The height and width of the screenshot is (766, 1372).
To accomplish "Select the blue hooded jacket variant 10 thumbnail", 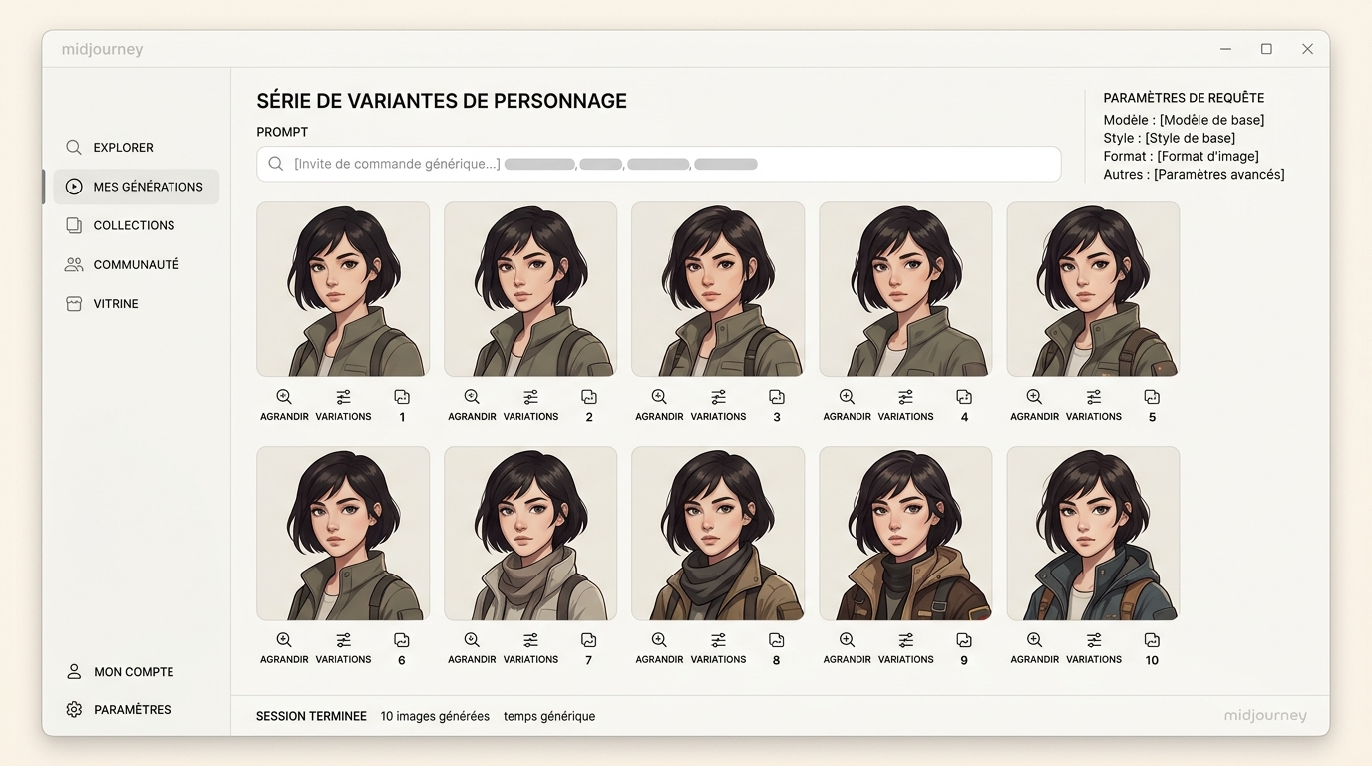I will click(1093, 533).
